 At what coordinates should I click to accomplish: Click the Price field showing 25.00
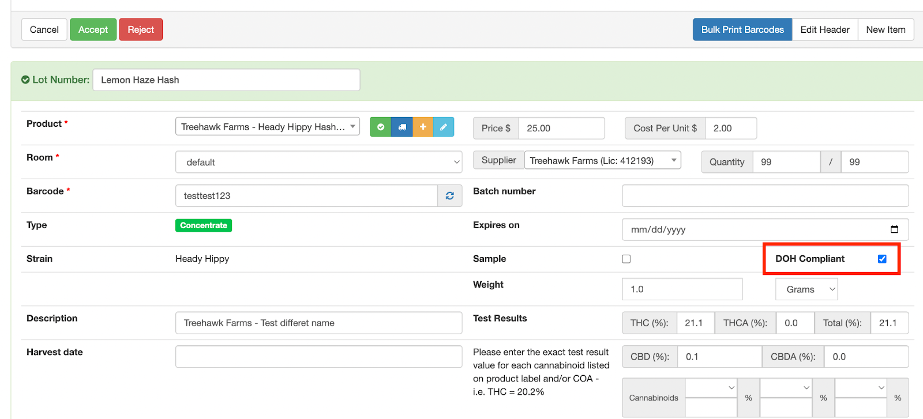tap(562, 128)
